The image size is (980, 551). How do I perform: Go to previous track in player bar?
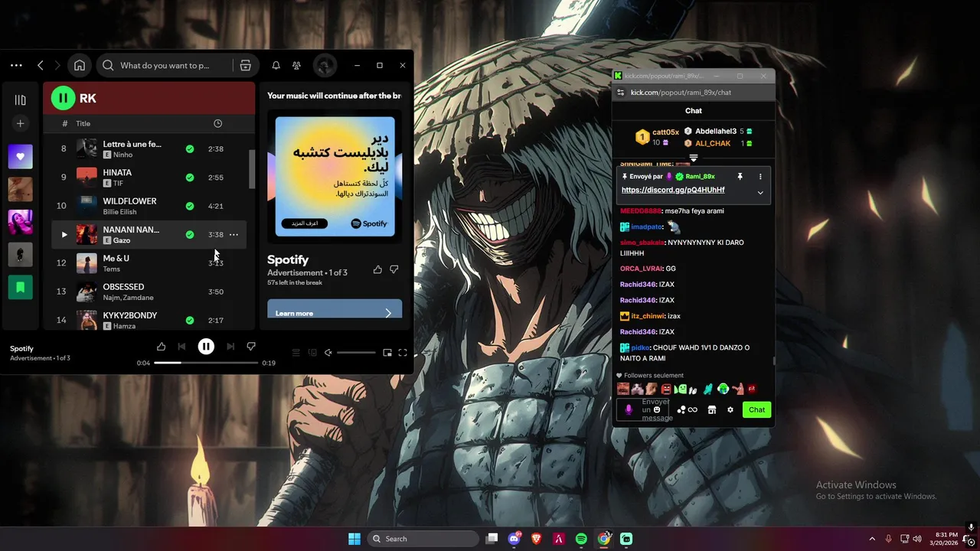[x=181, y=347]
